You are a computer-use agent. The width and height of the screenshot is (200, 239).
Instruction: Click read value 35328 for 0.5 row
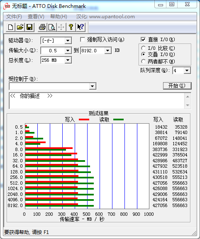click(x=181, y=127)
